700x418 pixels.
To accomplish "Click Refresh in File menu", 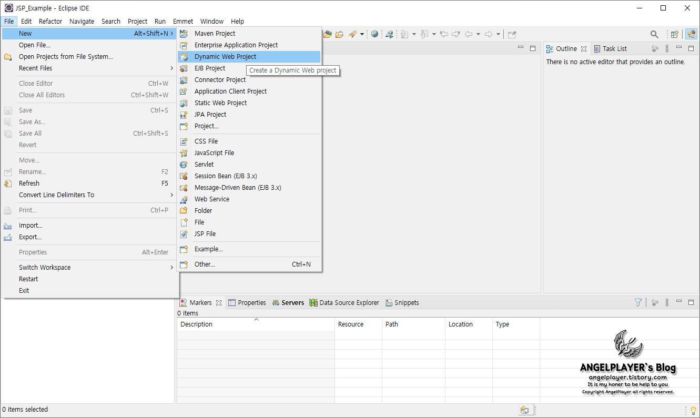I will pyautogui.click(x=89, y=183).
